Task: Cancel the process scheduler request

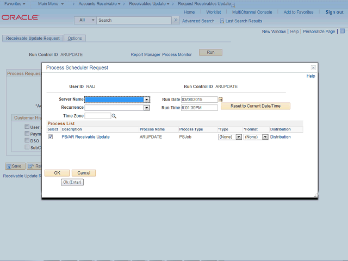Action: pyautogui.click(x=84, y=173)
